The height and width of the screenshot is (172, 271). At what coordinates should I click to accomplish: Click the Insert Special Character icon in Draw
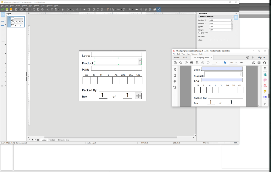(x=102, y=10)
